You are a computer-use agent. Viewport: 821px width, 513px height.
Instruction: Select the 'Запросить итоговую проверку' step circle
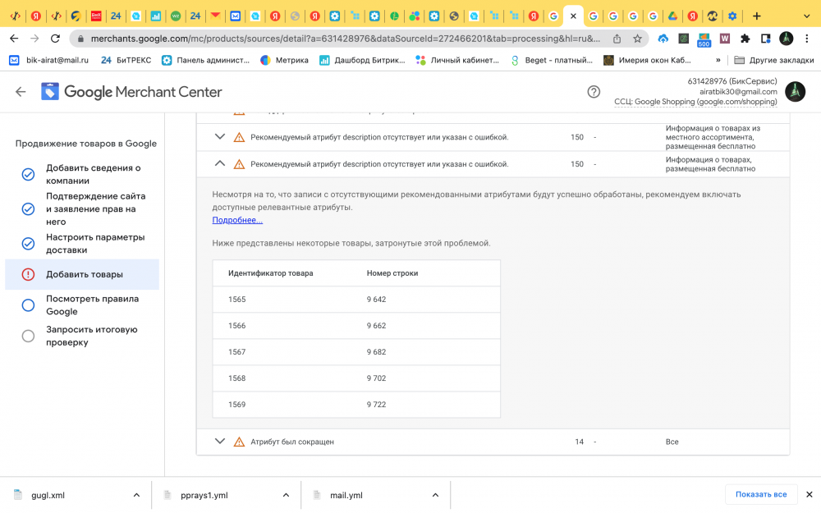[x=28, y=336]
